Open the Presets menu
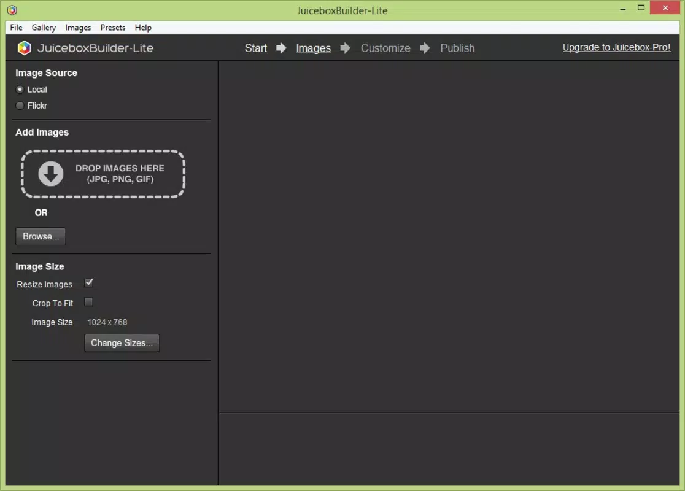This screenshot has height=491, width=685. 113,28
